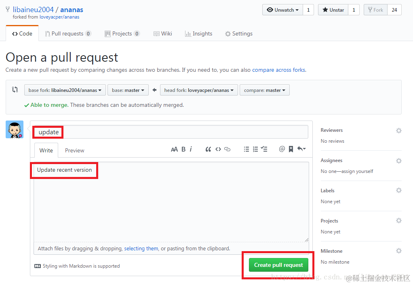
Task: Click the compare branches switch icon
Action: point(15,89)
